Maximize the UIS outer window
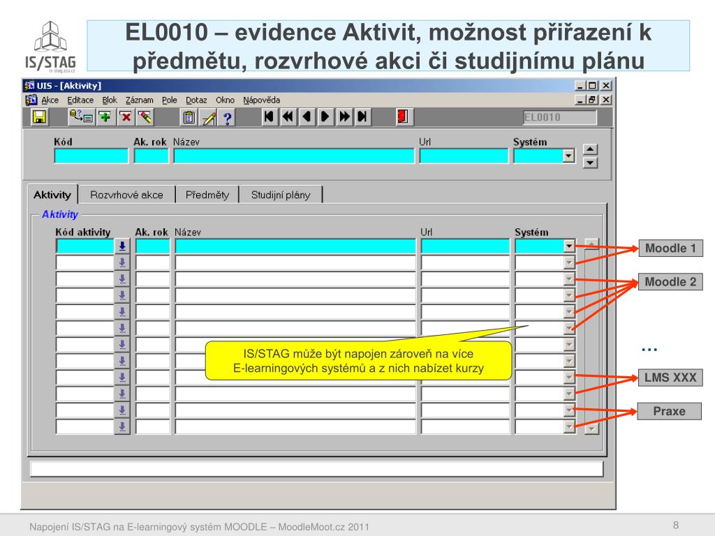The width and height of the screenshot is (715, 536). [592, 85]
